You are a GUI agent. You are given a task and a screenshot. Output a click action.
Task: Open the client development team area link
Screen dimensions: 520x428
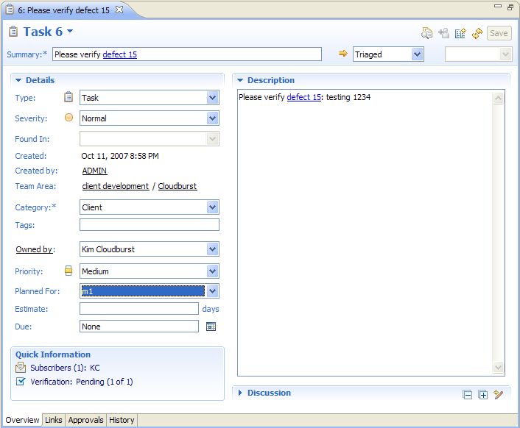coord(116,186)
